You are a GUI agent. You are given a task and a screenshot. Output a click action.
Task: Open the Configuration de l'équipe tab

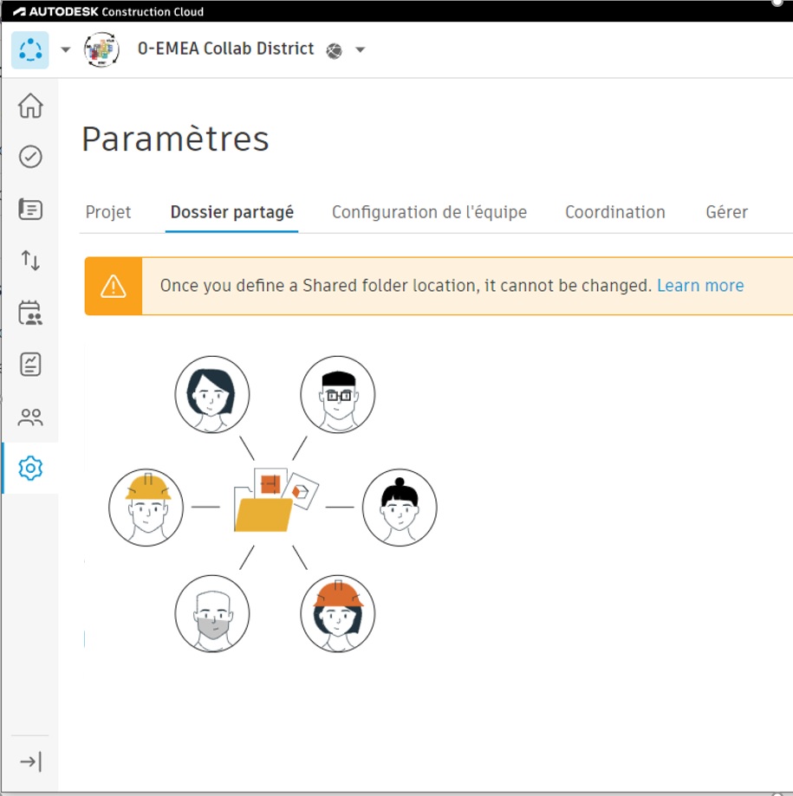(x=429, y=212)
